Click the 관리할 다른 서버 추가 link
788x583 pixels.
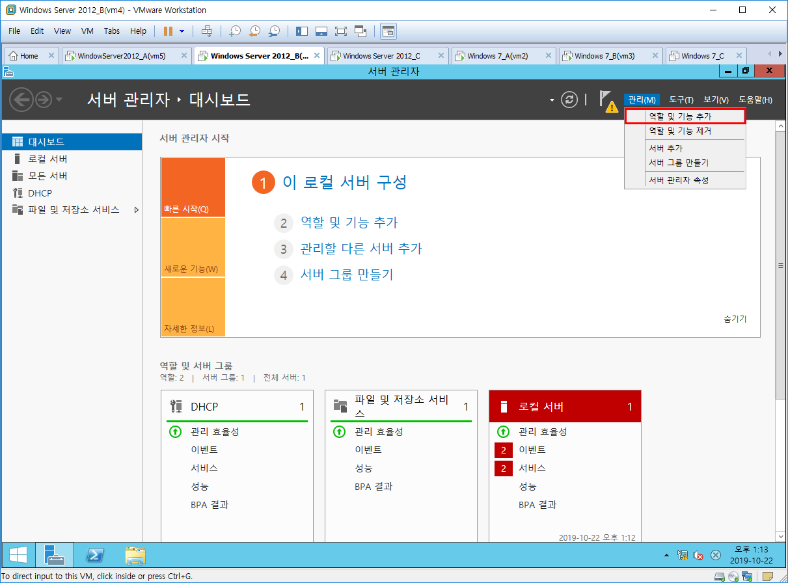(x=361, y=249)
